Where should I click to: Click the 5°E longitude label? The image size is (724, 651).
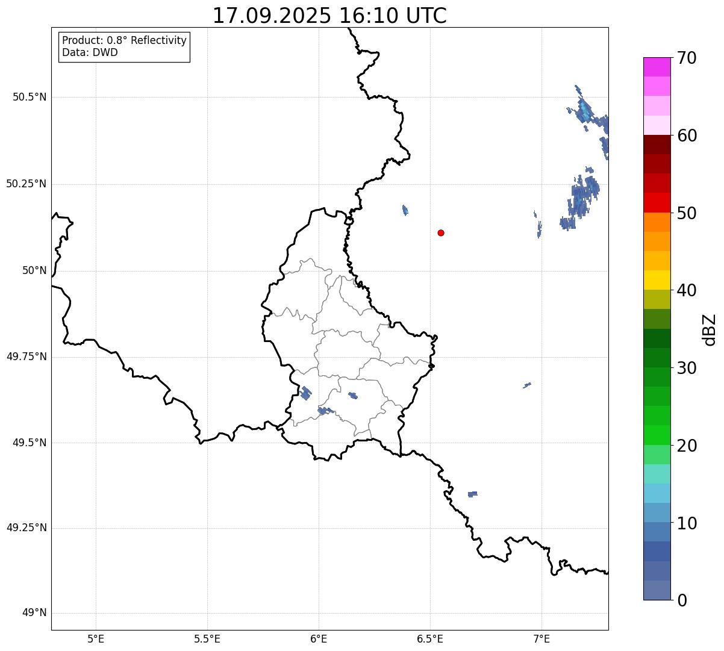(96, 638)
